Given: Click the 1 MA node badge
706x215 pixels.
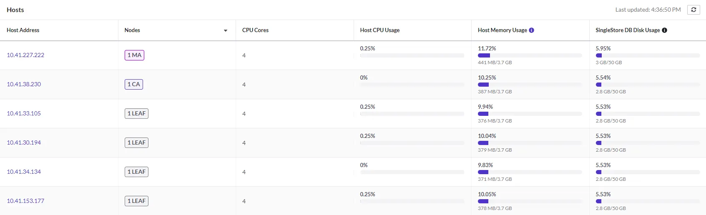Looking at the screenshot, I should pyautogui.click(x=134, y=55).
